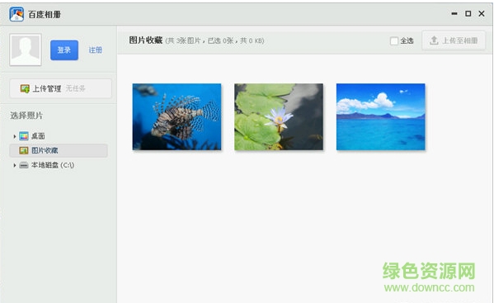Close the Baidu Album window

click(482, 13)
